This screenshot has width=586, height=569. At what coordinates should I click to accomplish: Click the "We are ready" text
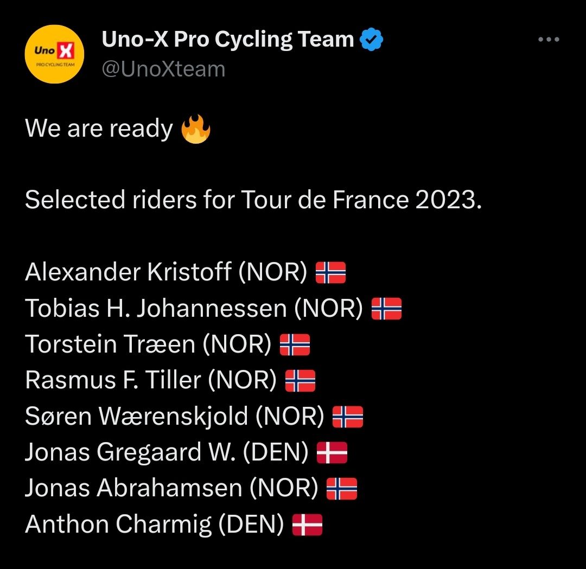99,129
